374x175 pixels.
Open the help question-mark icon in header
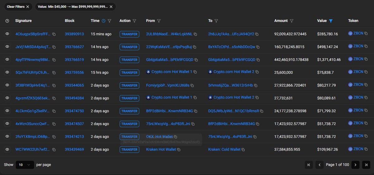pyautogui.click(x=7, y=21)
